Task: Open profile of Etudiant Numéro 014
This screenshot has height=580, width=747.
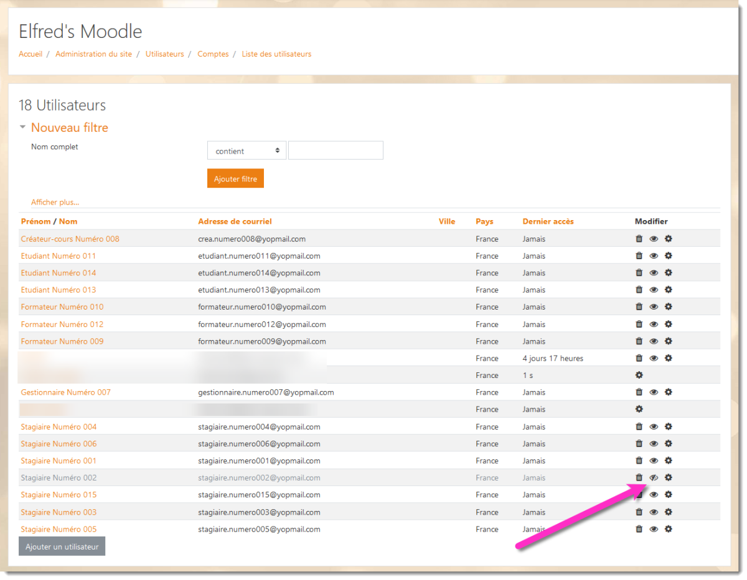Action: 59,273
